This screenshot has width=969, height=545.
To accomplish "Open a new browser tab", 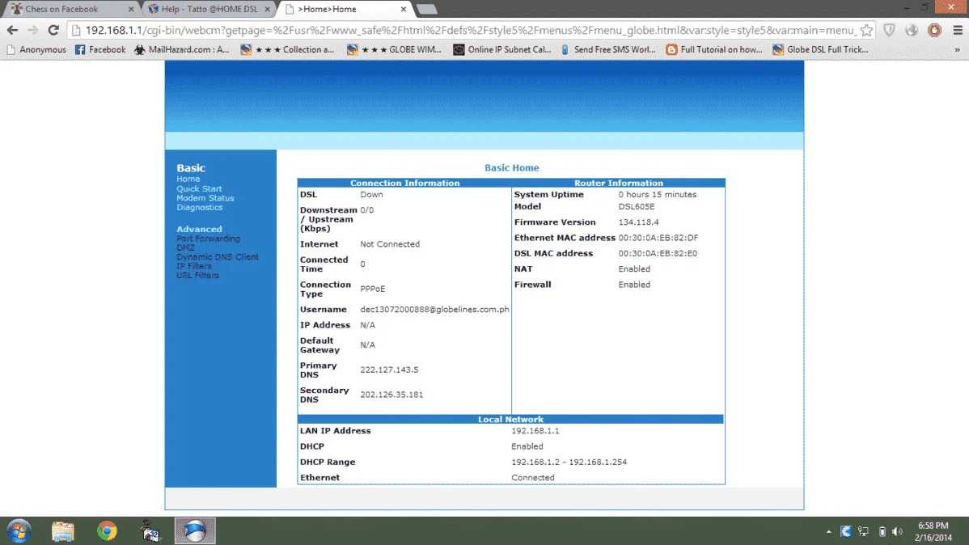I will coord(427,9).
